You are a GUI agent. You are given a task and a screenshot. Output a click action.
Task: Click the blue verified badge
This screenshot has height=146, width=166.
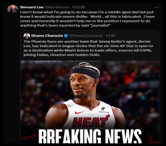click(x=66, y=36)
